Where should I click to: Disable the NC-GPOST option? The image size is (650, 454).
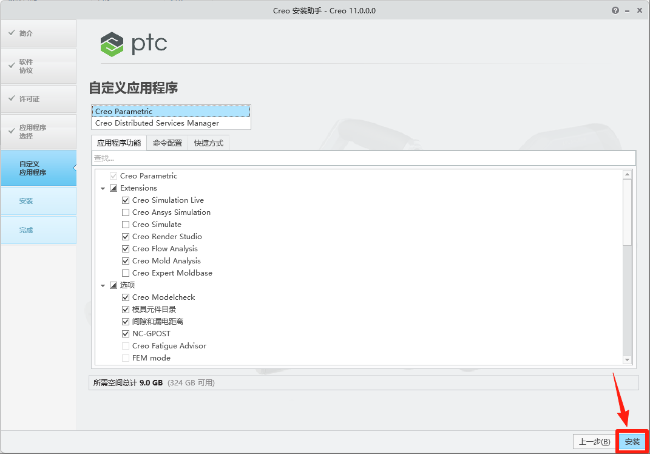[x=125, y=333]
